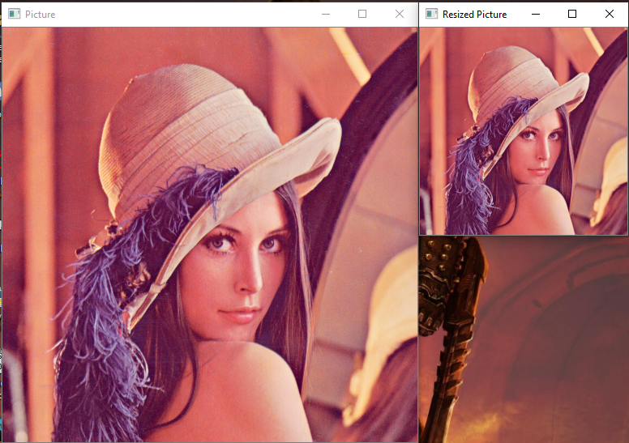
Task: Click the Resized Picture window app icon
Action: [x=432, y=14]
